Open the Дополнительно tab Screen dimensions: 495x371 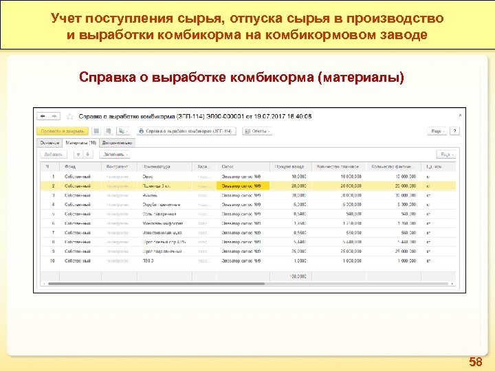(117, 143)
